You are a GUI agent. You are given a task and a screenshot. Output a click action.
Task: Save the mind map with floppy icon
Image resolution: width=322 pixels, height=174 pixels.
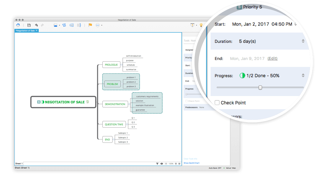(x=29, y=25)
